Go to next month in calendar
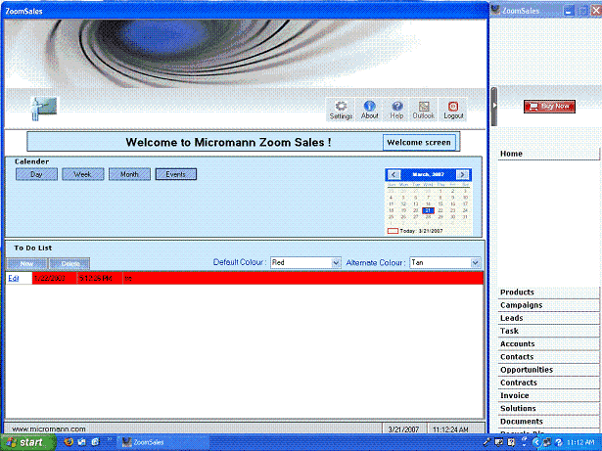This screenshot has height=451, width=602. pyautogui.click(x=462, y=175)
